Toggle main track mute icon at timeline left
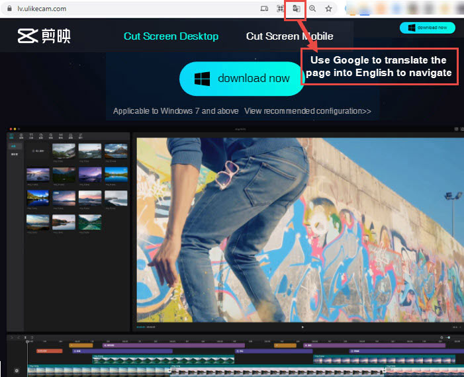 pyautogui.click(x=17, y=370)
